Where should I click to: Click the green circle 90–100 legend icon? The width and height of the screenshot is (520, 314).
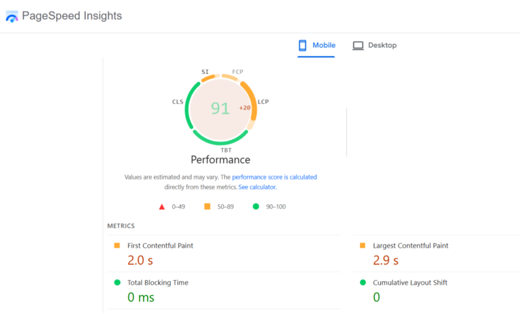(x=255, y=207)
